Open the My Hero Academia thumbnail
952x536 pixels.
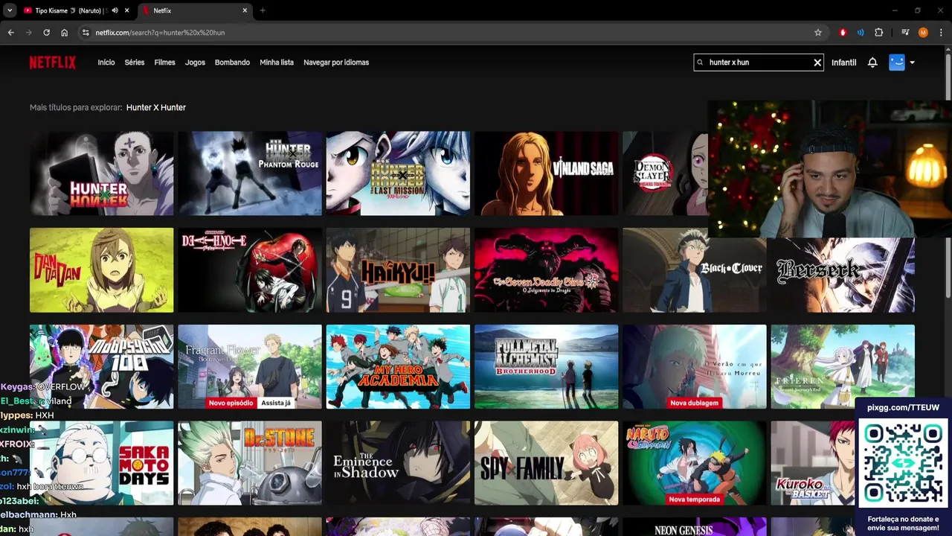tap(398, 366)
